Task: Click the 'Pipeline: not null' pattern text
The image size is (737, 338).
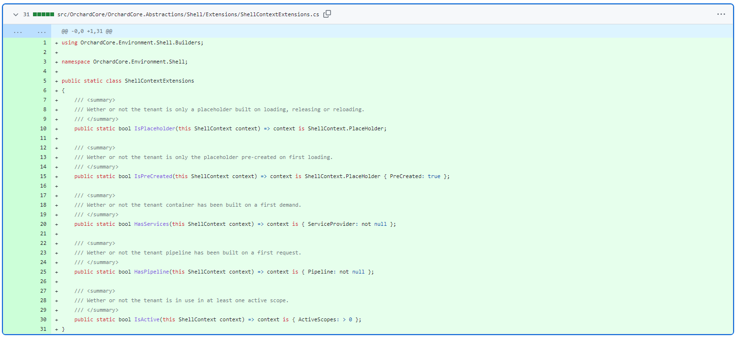Action: click(336, 272)
